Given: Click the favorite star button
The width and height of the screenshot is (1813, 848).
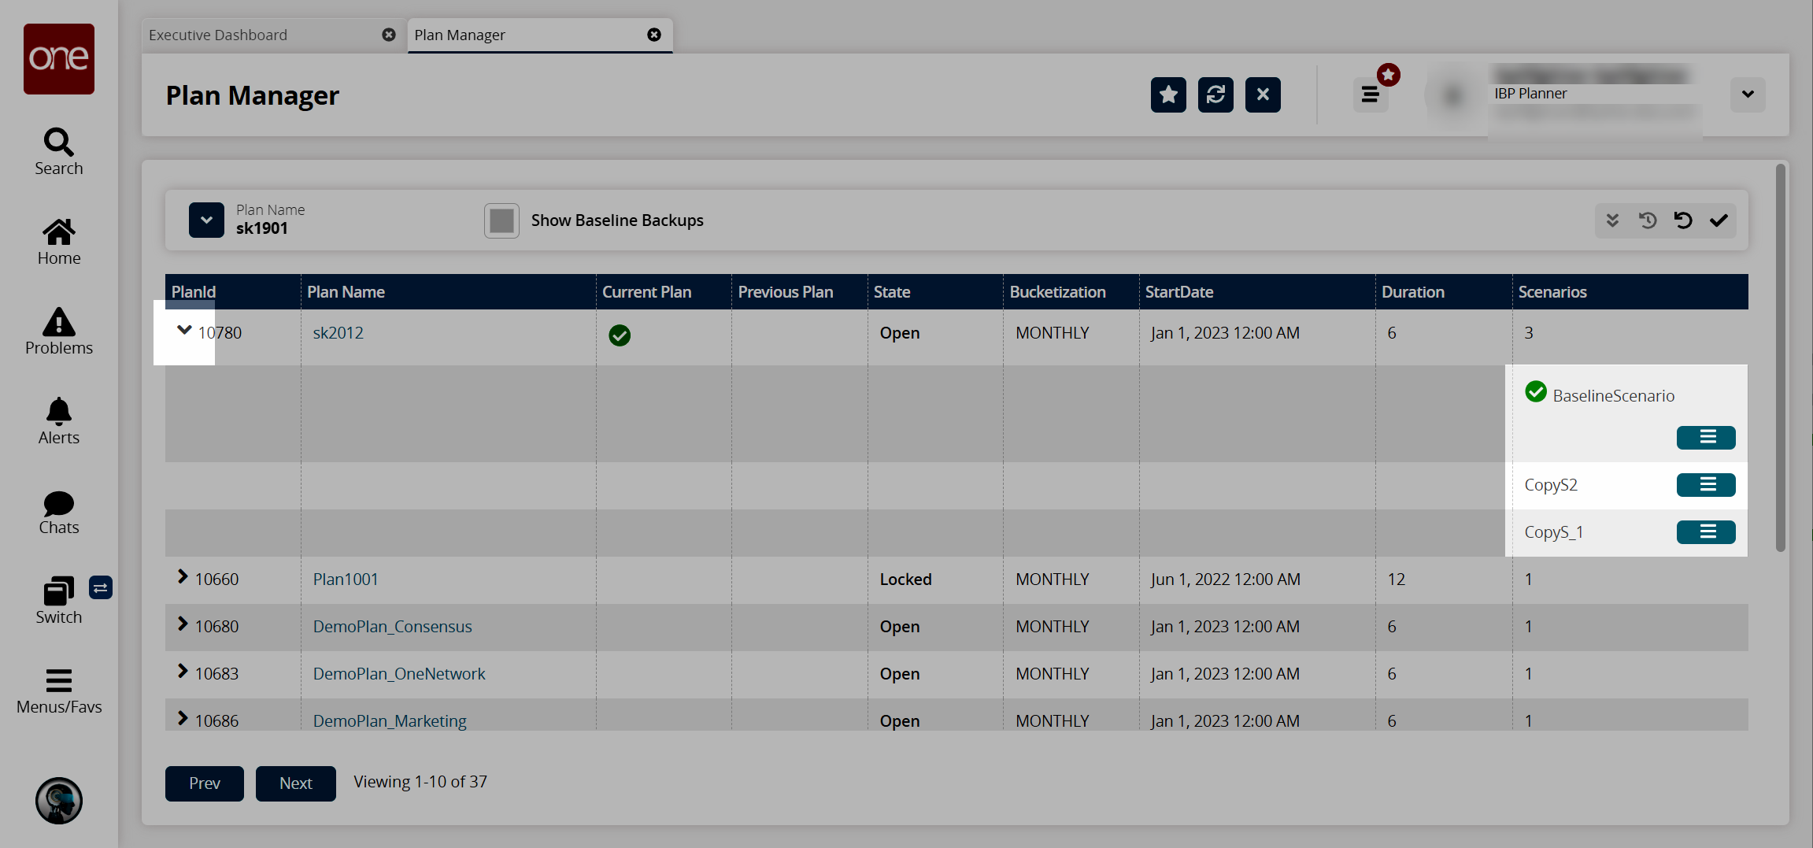Looking at the screenshot, I should (1168, 95).
